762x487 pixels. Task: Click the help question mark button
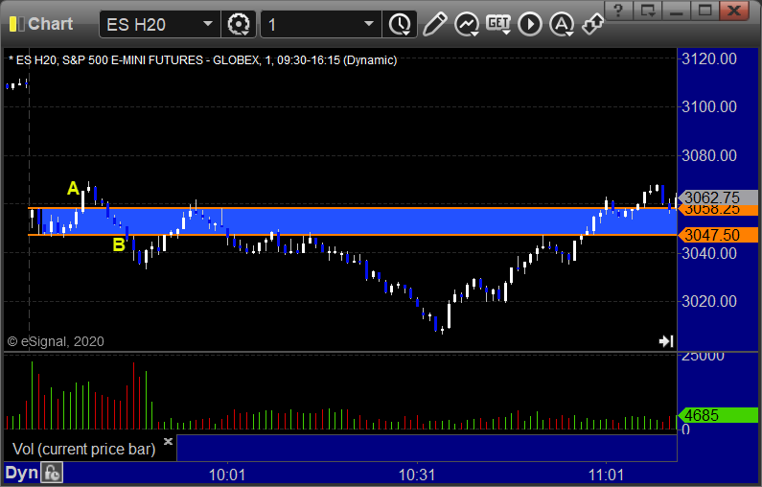[618, 10]
